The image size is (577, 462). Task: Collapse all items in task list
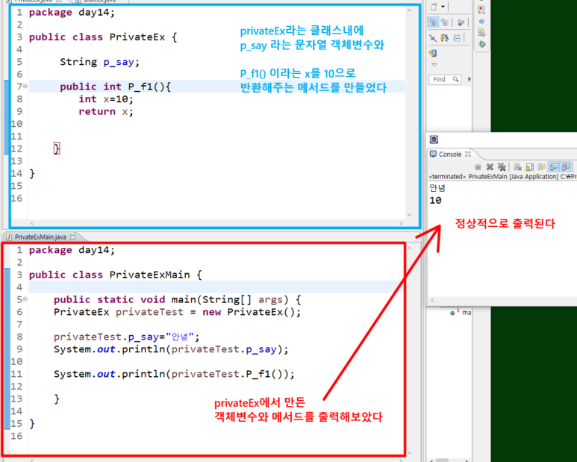[x=457, y=38]
